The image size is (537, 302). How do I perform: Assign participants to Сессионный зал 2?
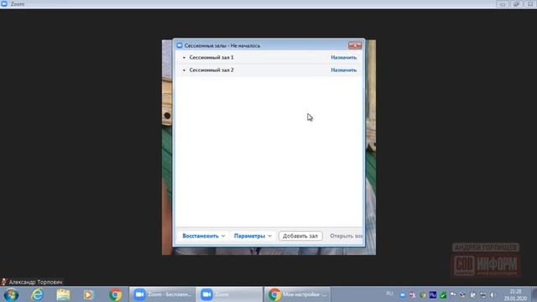[343, 70]
